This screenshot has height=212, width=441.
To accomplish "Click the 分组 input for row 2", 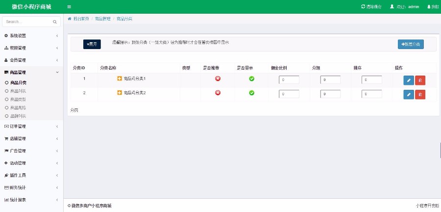I will click(x=330, y=94).
